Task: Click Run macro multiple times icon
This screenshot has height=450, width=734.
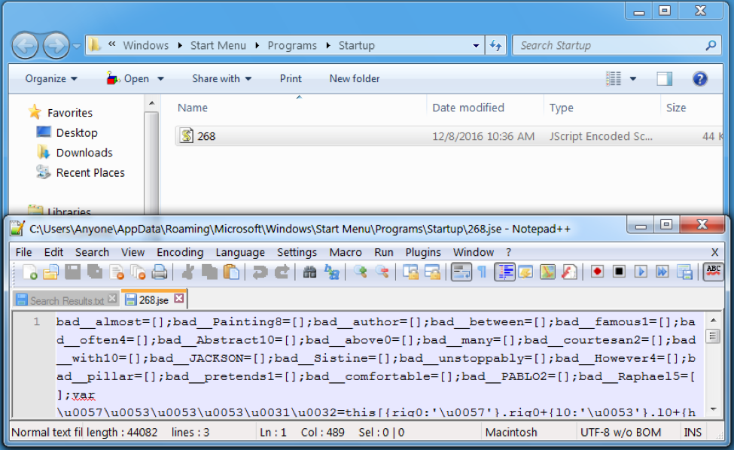Action: click(662, 272)
